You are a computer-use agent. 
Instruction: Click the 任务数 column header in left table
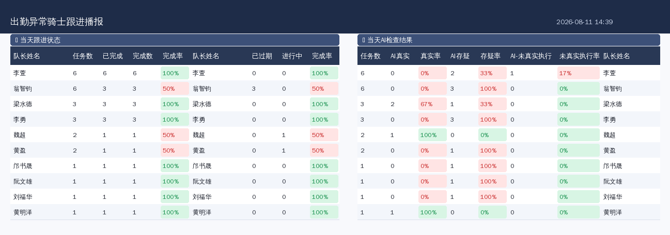[x=83, y=56]
